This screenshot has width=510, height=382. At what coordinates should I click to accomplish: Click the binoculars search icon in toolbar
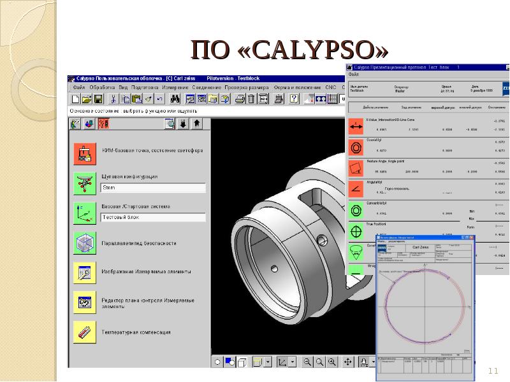coord(173,99)
